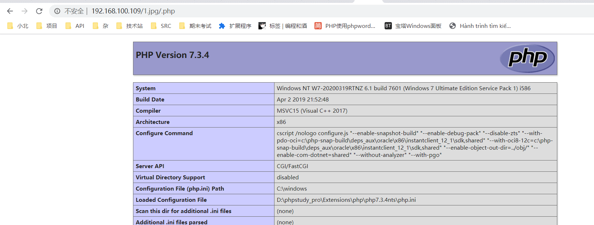Open the 宝塔Windows面板 bookmark

coord(413,26)
